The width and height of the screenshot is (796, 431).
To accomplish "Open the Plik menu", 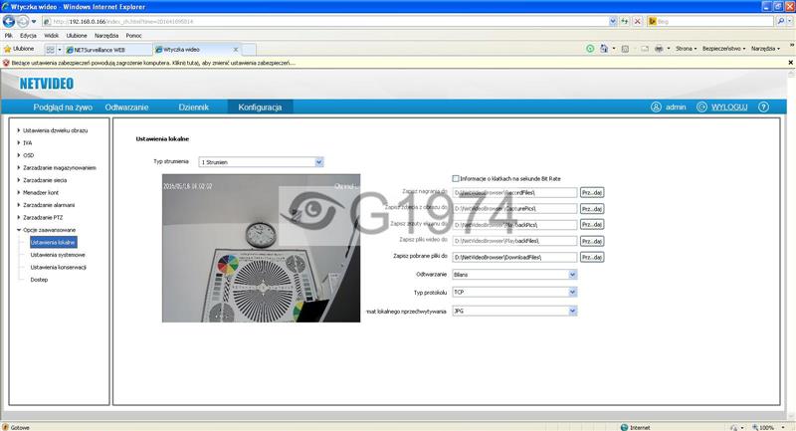I will click(9, 36).
